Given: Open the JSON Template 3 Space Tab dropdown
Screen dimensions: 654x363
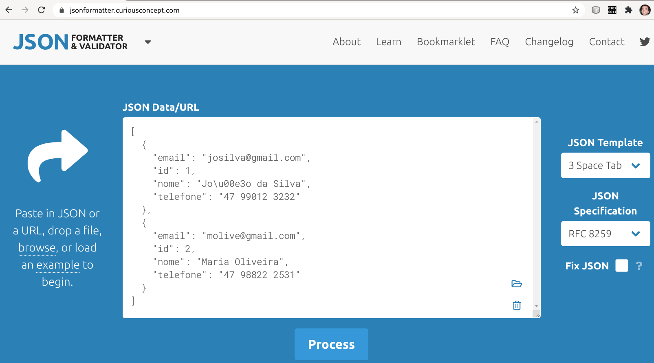Looking at the screenshot, I should (x=606, y=165).
